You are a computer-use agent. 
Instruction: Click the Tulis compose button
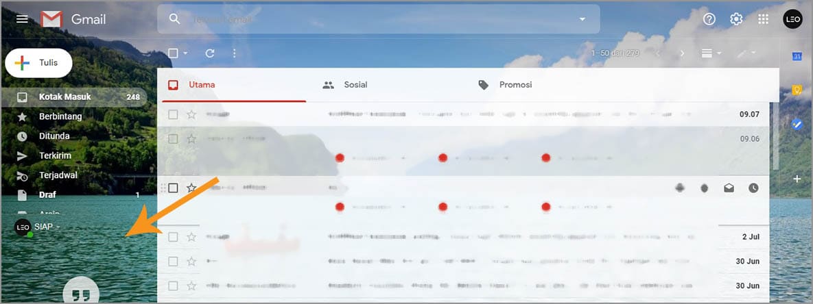pos(38,63)
